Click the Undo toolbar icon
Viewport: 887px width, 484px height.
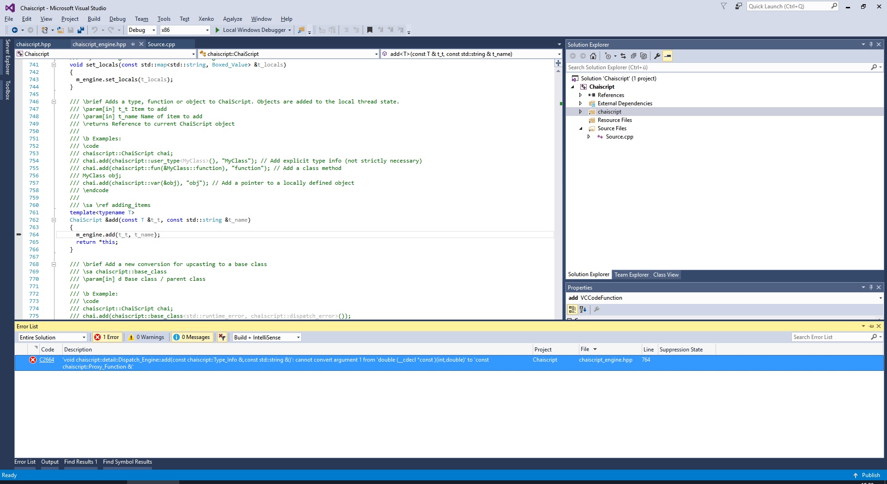[95, 30]
